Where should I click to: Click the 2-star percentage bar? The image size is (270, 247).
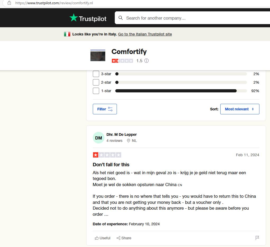tap(181, 82)
